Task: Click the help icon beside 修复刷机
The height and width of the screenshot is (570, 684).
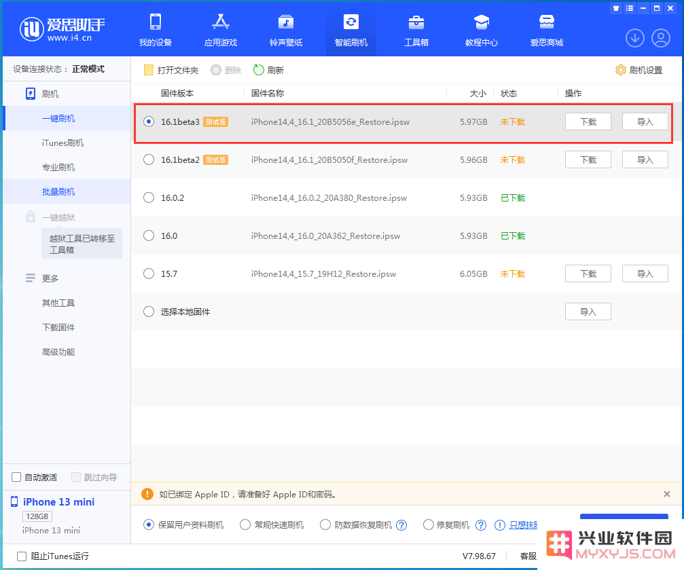Action: pyautogui.click(x=481, y=525)
